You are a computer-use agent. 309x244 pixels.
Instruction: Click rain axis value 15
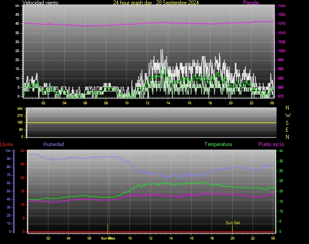[23, 191]
